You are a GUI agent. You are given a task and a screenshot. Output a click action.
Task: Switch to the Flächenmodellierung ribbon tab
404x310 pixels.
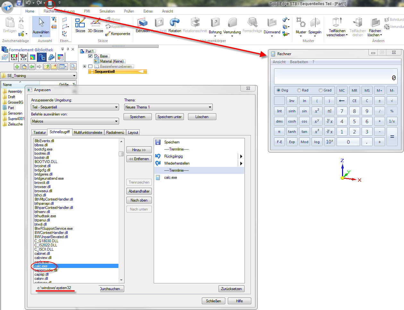pos(59,11)
